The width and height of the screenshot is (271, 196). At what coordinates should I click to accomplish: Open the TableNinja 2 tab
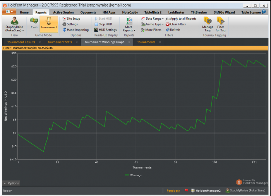click(153, 12)
